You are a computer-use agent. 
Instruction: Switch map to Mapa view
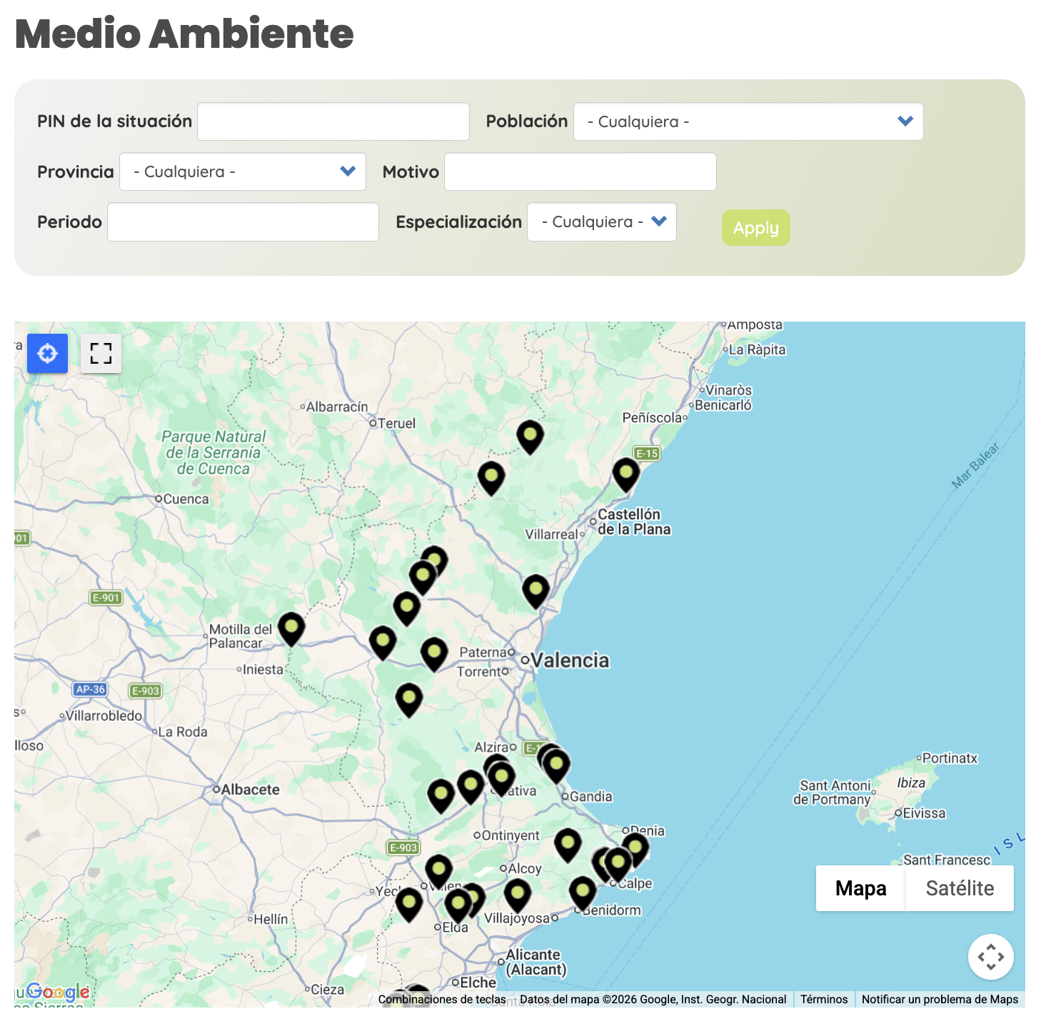[860, 888]
